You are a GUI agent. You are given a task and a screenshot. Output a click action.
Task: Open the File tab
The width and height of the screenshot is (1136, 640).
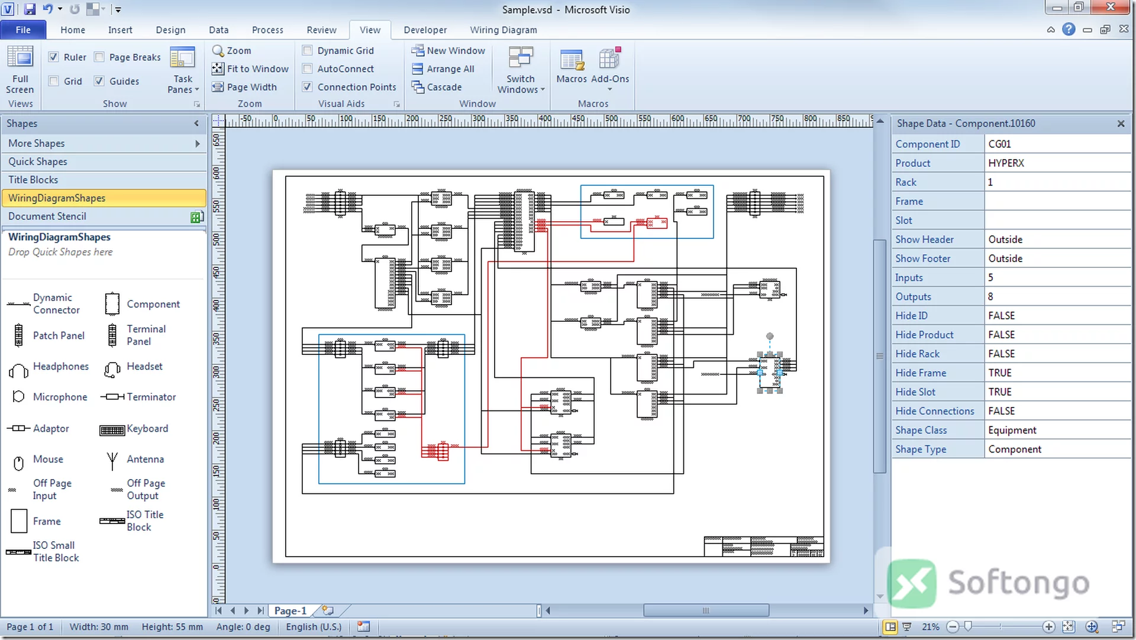tap(23, 30)
